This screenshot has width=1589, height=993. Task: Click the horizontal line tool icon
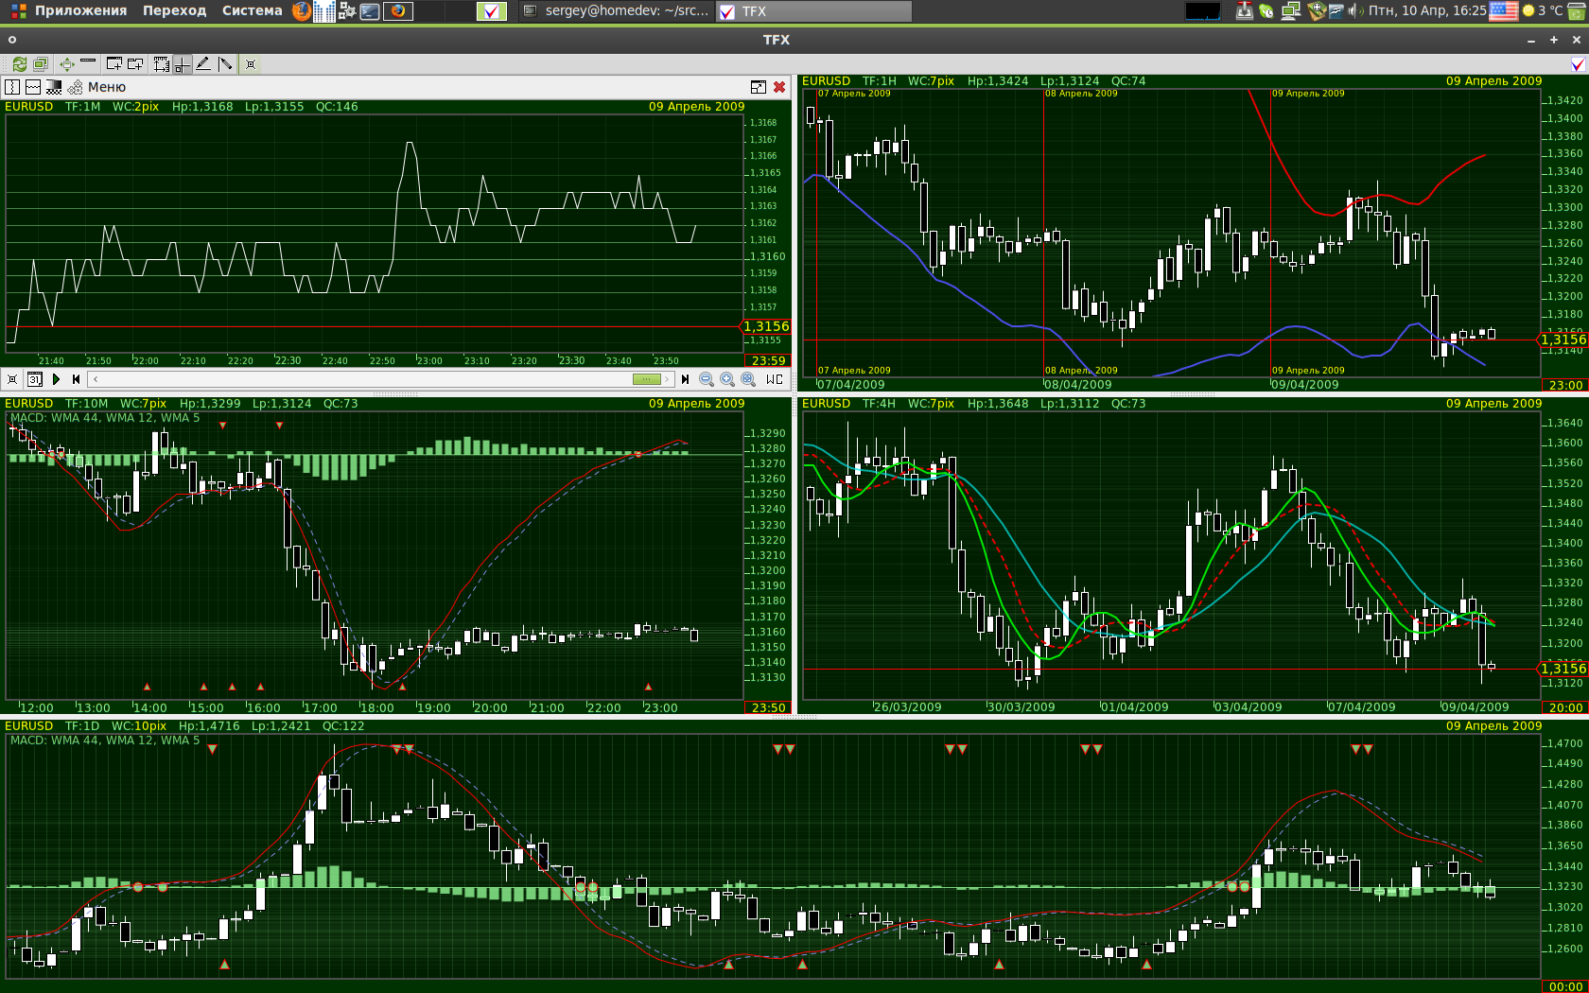tap(88, 61)
